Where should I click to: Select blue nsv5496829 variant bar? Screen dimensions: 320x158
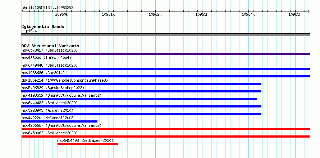point(141,91)
